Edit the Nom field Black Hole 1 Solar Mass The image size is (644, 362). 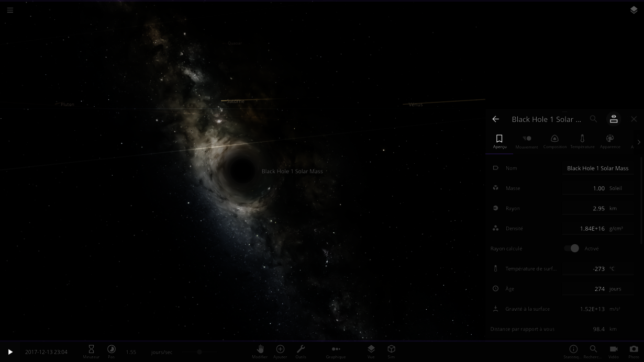(598, 168)
